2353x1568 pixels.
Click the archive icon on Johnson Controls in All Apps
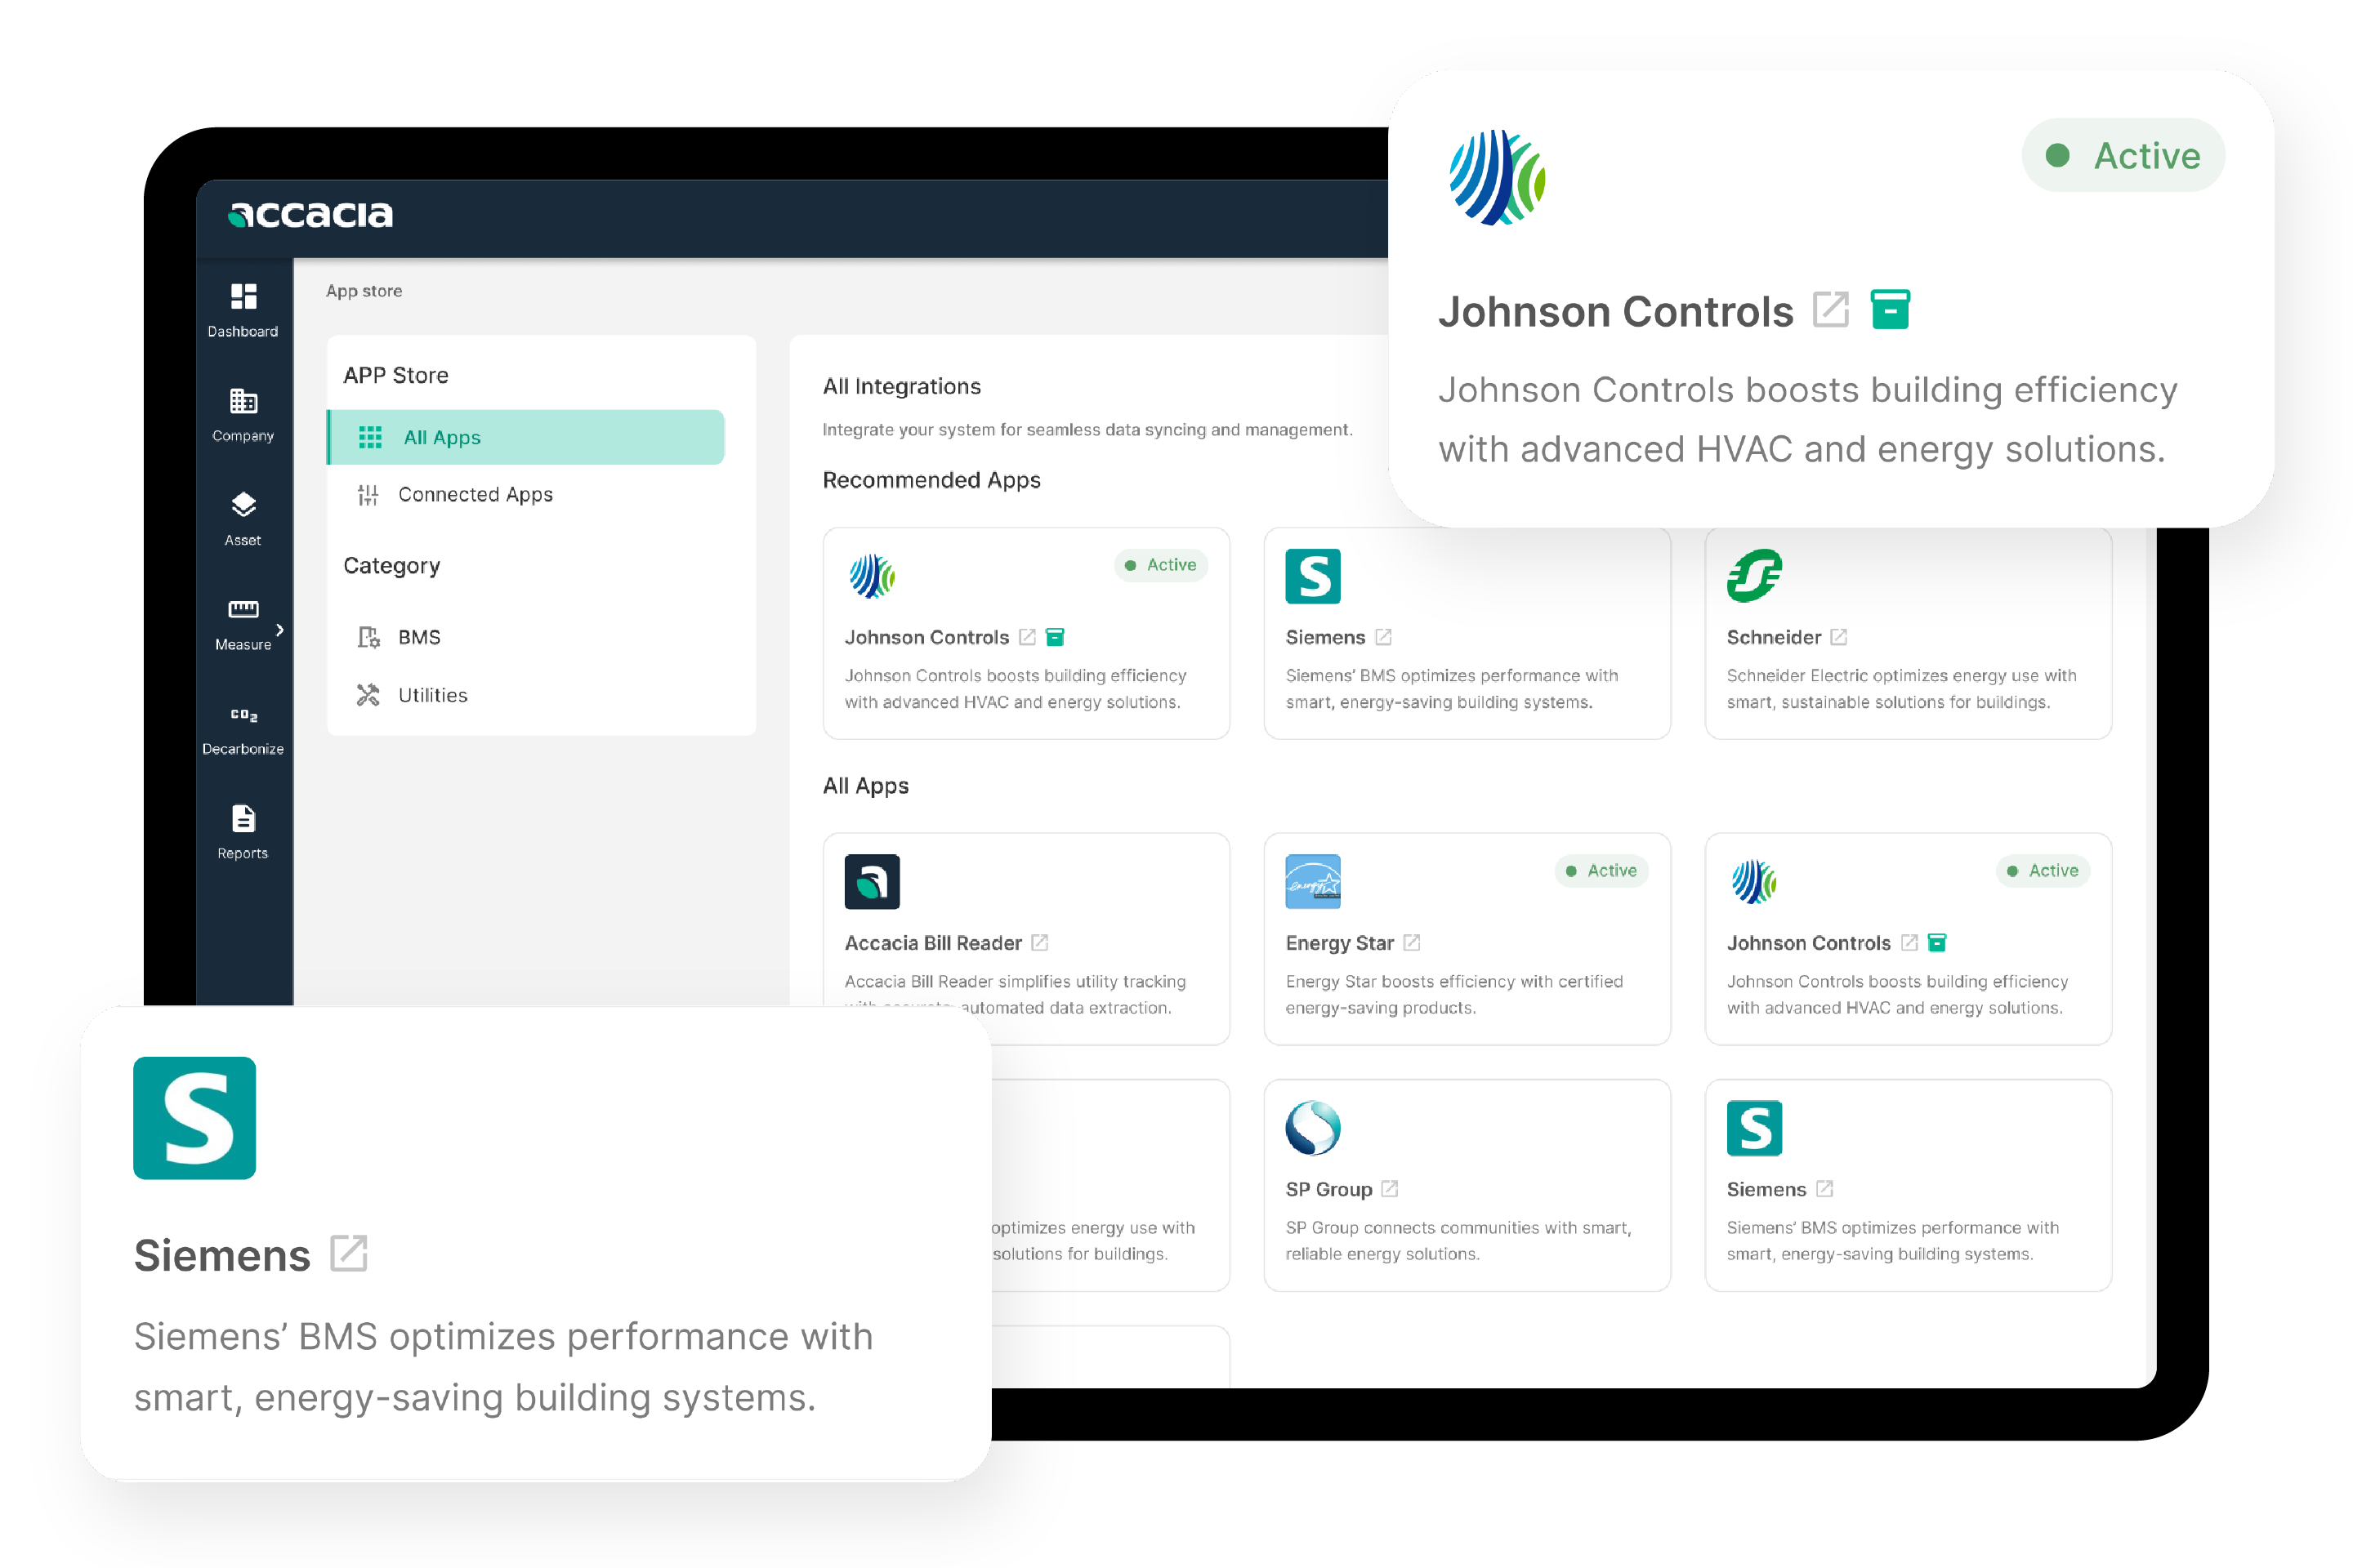click(x=1938, y=943)
